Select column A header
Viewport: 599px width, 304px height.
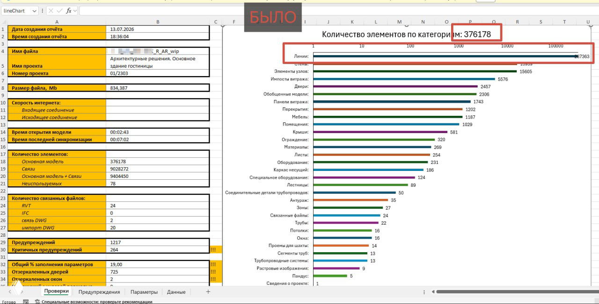57,22
